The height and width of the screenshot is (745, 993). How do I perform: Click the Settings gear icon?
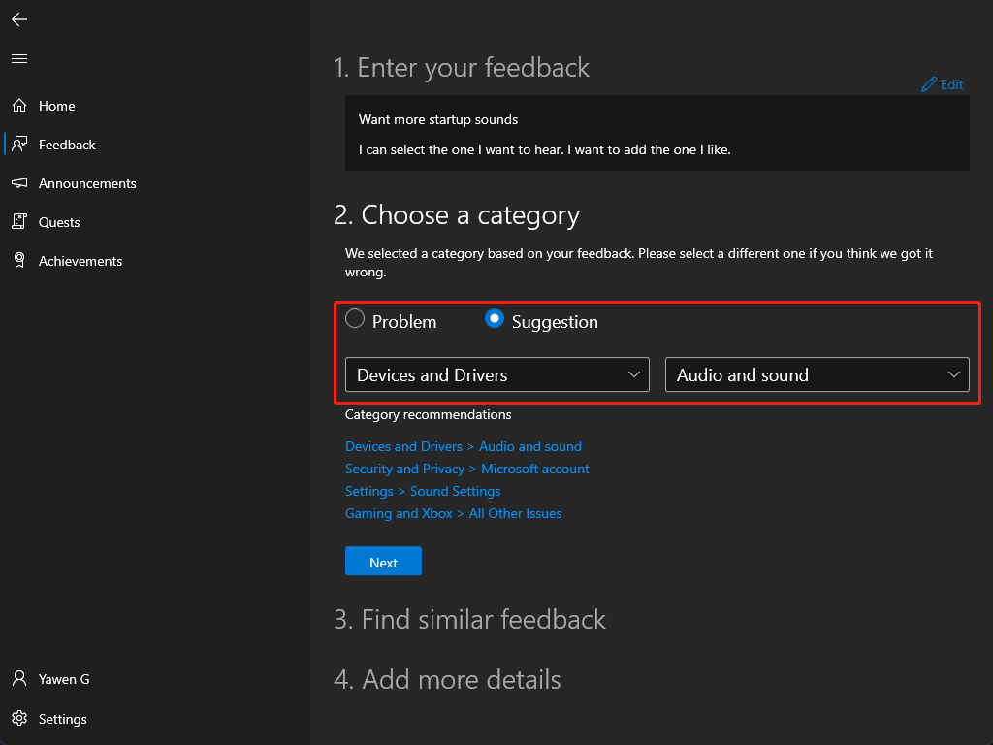point(19,719)
